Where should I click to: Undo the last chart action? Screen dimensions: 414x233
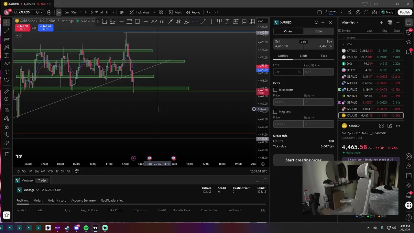[208, 12]
